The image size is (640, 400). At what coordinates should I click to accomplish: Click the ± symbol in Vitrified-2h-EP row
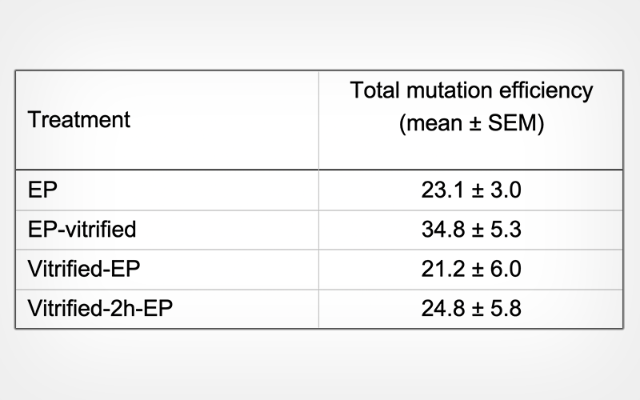(474, 308)
